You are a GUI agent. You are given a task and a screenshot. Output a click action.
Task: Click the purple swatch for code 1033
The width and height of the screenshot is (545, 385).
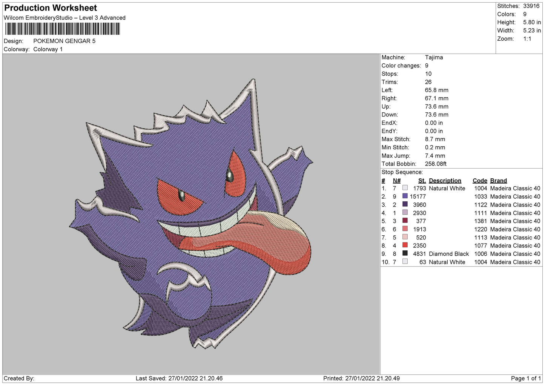[x=405, y=196]
